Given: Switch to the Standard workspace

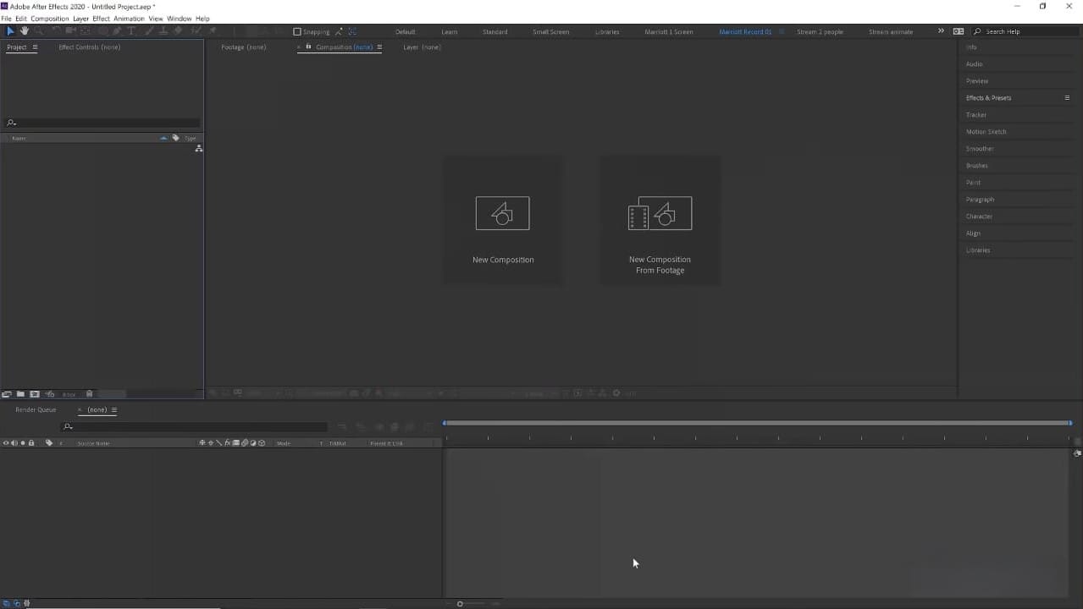Looking at the screenshot, I should coord(495,32).
